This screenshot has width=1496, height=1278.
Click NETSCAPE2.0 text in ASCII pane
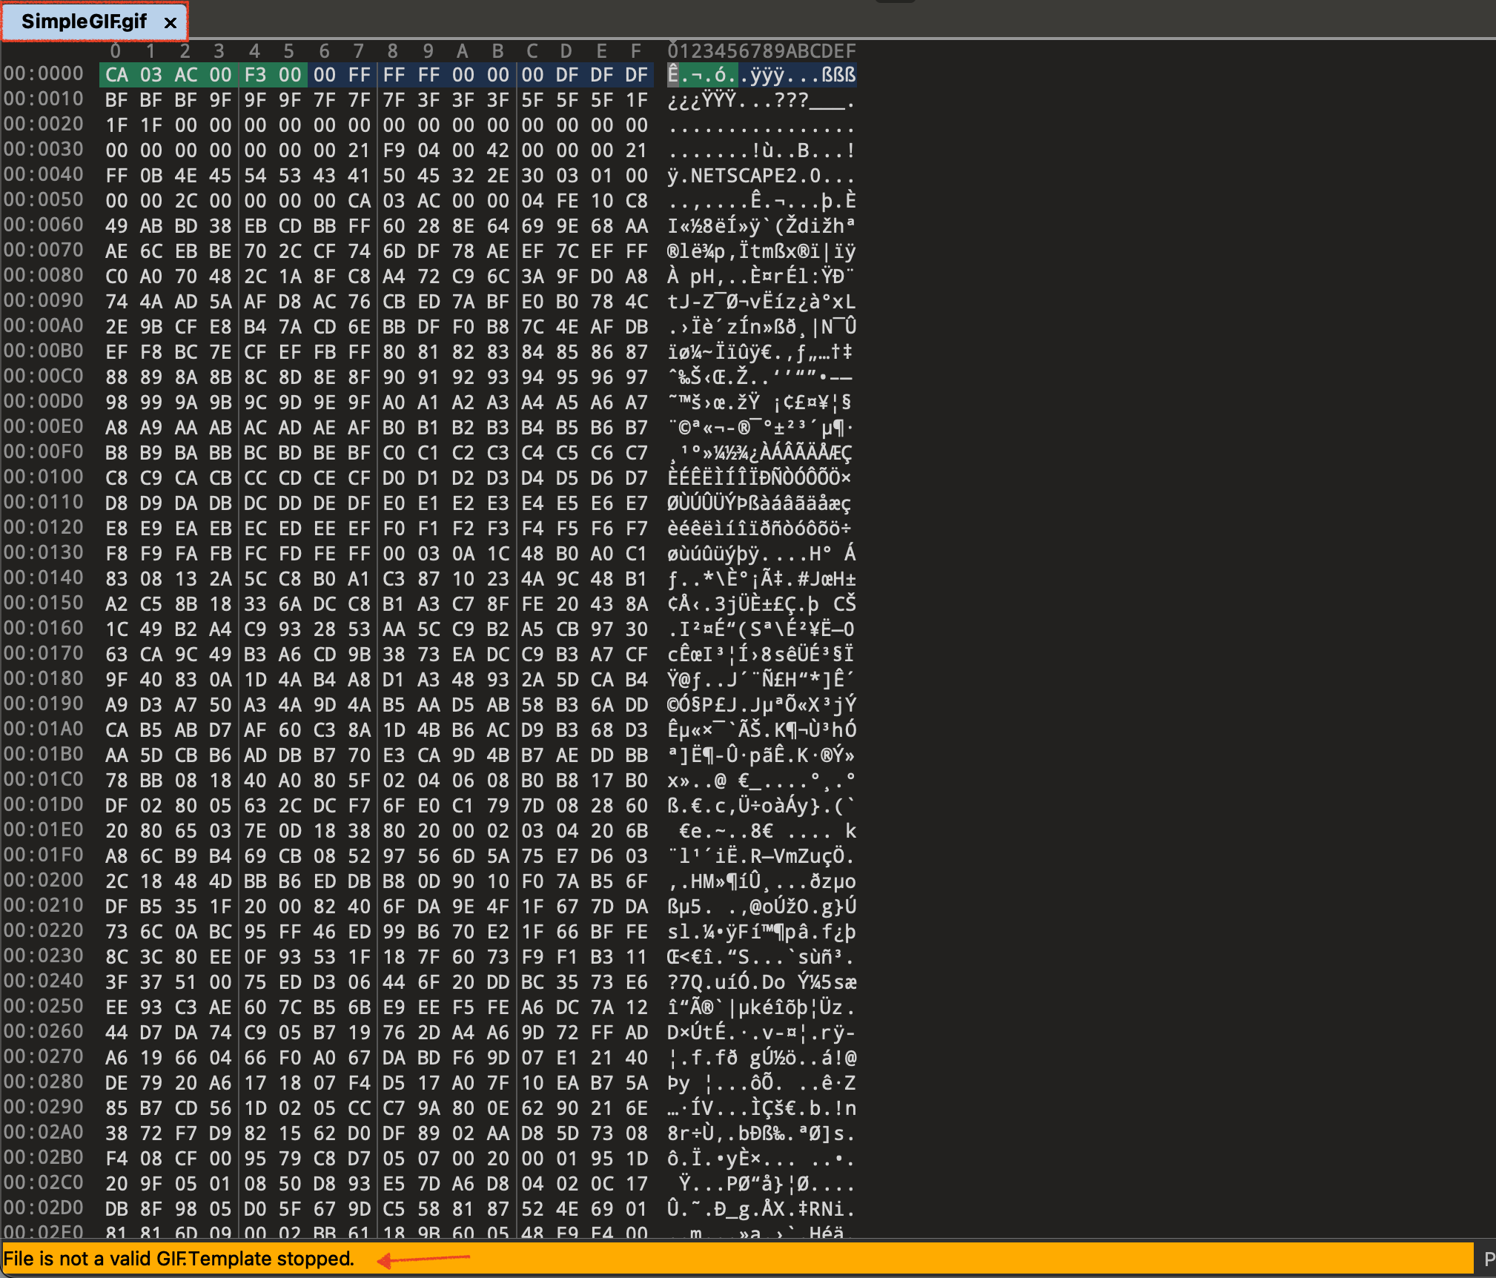[x=755, y=176]
